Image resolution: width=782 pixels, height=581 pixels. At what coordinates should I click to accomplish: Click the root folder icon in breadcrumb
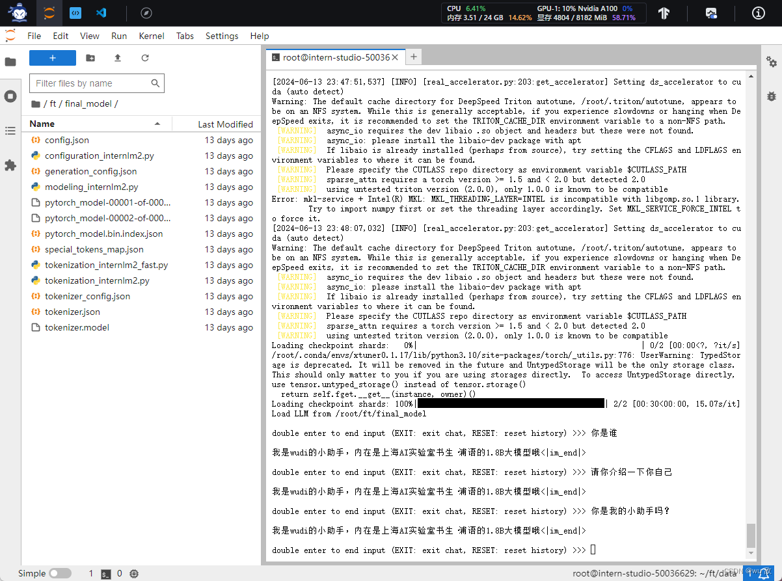pos(35,104)
